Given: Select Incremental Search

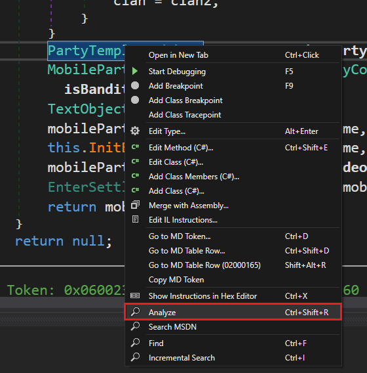Looking at the screenshot, I should point(233,358).
